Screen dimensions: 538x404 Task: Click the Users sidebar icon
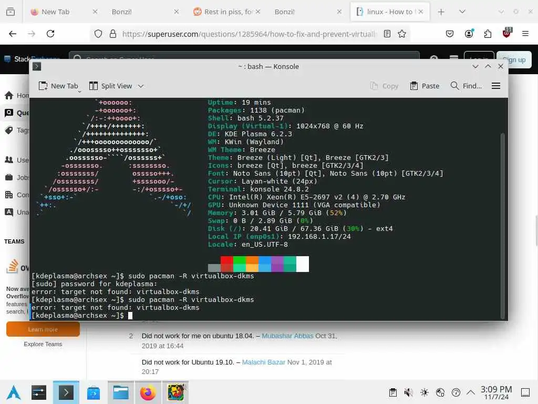coord(9,160)
